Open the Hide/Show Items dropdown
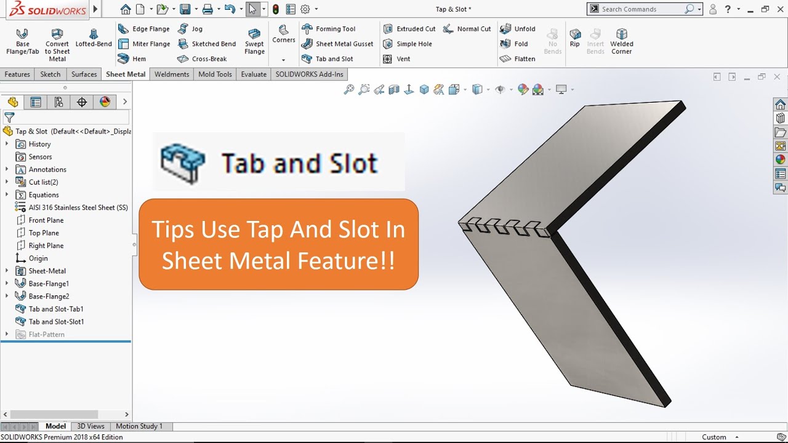The height and width of the screenshot is (443, 788). [512, 90]
